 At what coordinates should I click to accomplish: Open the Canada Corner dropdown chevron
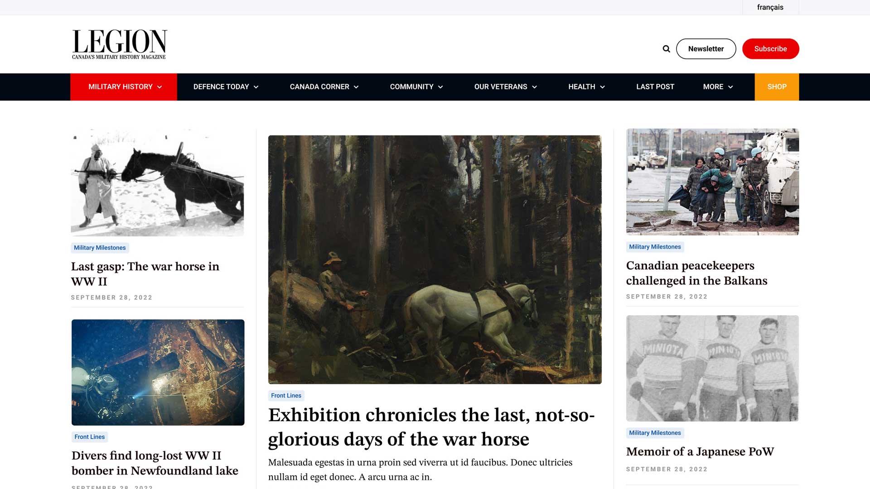[x=356, y=87]
